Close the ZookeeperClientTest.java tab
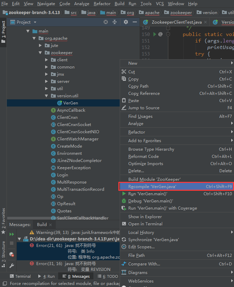 pyautogui.click(x=206, y=22)
